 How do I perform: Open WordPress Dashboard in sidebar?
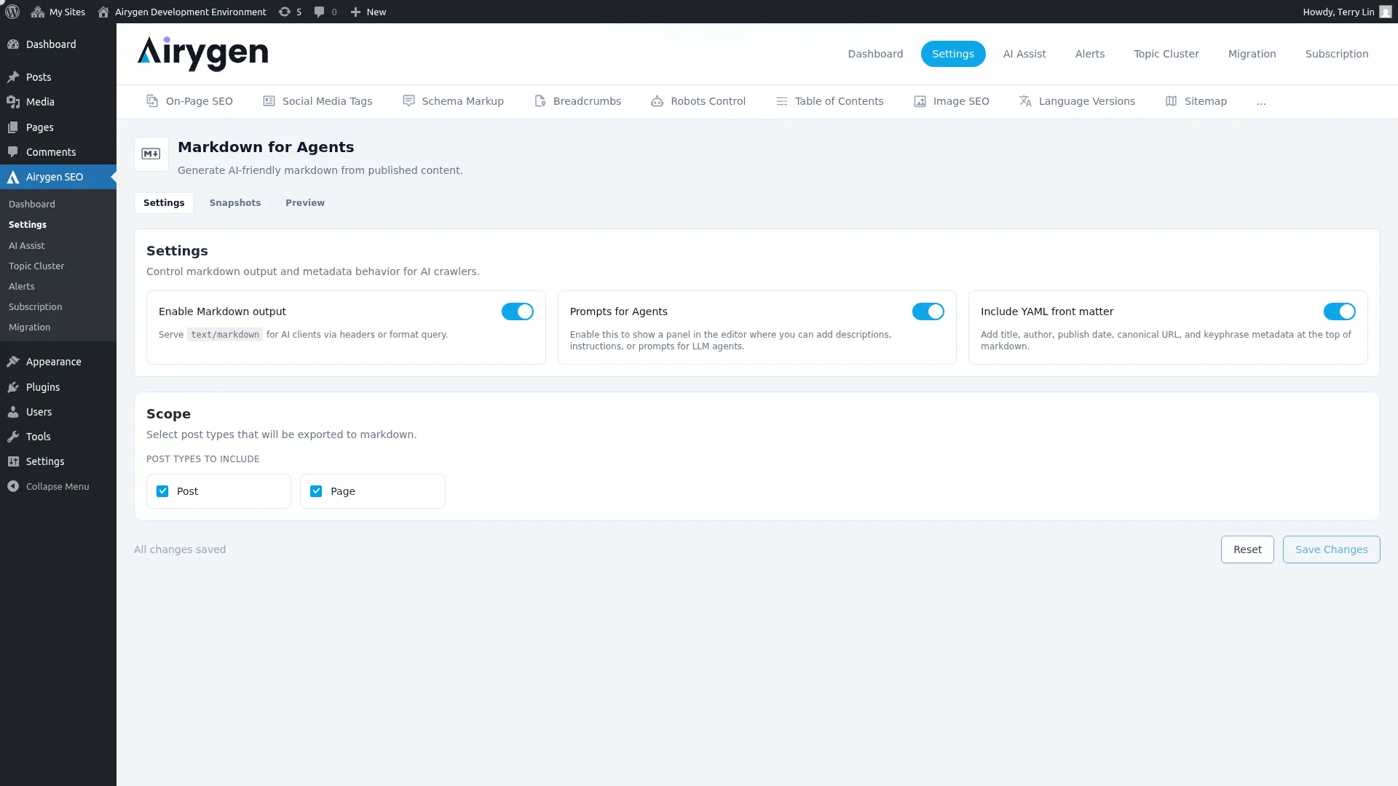pos(58,44)
